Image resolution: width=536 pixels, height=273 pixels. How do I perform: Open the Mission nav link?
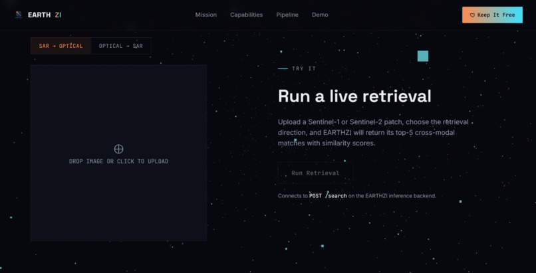(205, 15)
